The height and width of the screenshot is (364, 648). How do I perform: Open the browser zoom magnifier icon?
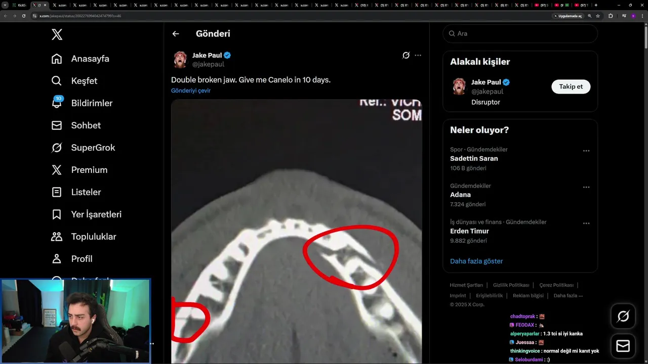tap(589, 16)
